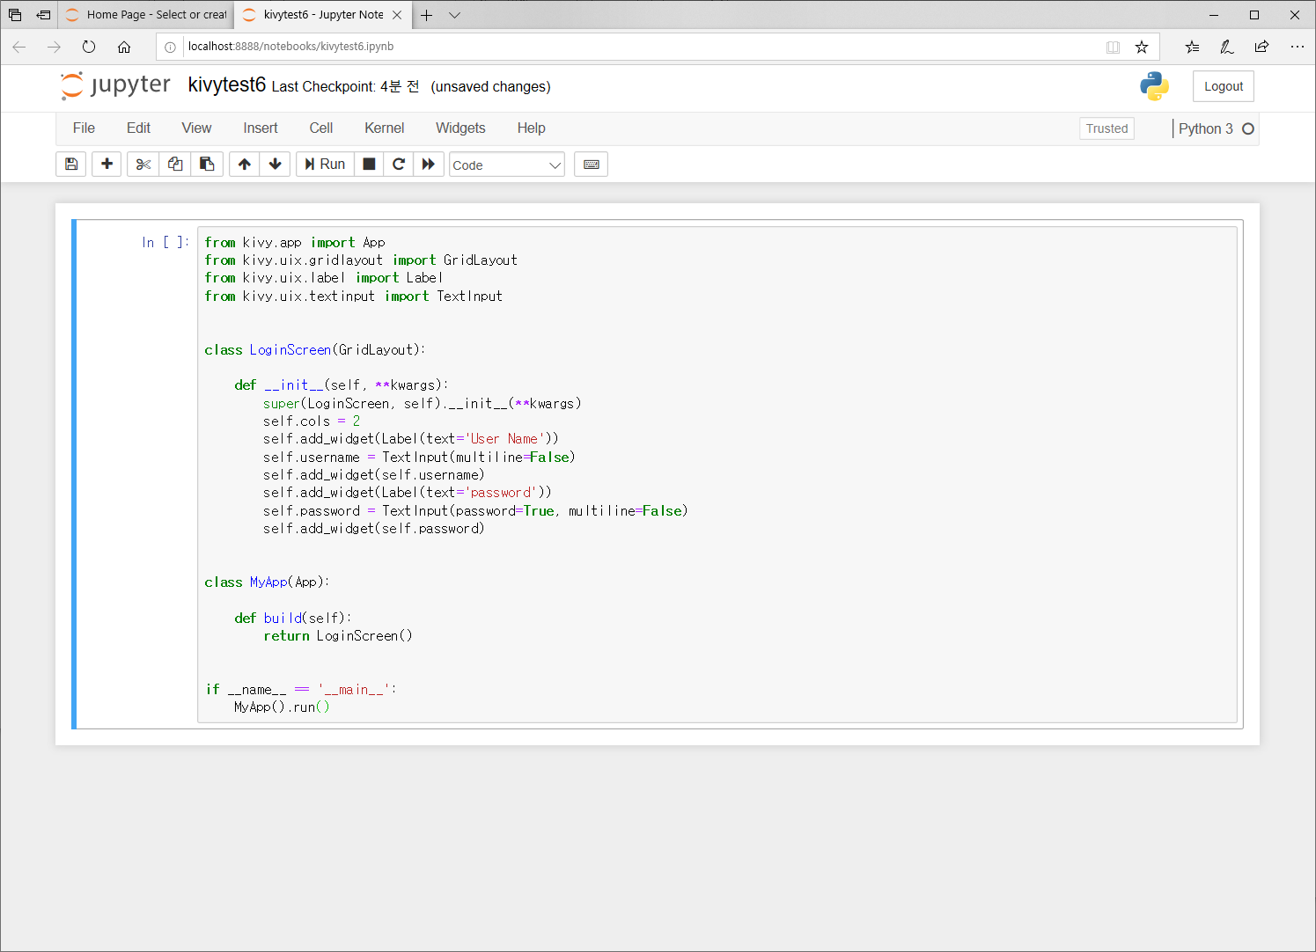Set these tabs aside icon
The height and width of the screenshot is (952, 1316).
[43, 15]
